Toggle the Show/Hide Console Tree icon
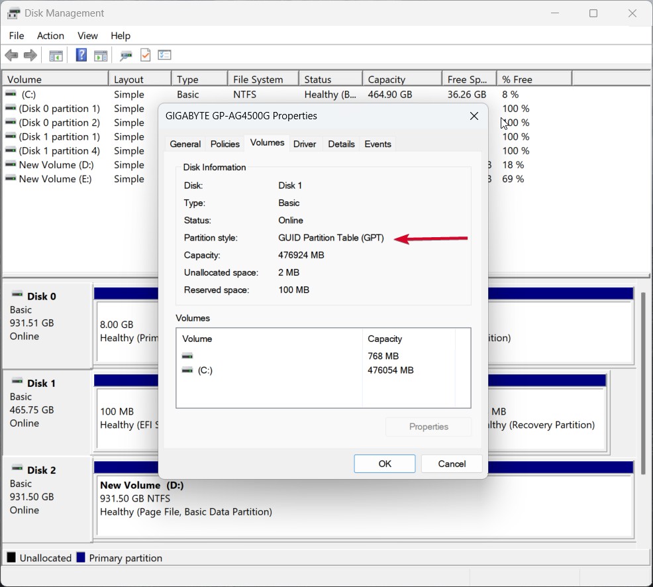The image size is (653, 587). point(56,55)
